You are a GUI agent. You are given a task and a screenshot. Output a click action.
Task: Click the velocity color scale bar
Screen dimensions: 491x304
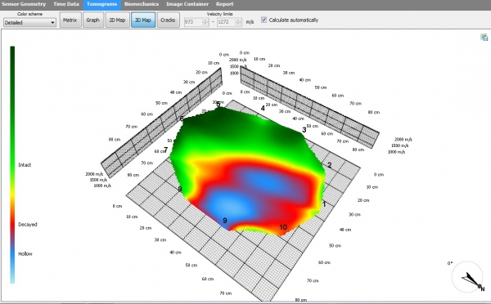tap(12, 165)
